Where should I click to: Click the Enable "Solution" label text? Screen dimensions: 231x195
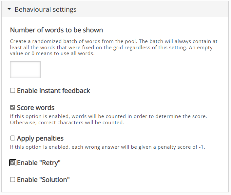point(43,180)
